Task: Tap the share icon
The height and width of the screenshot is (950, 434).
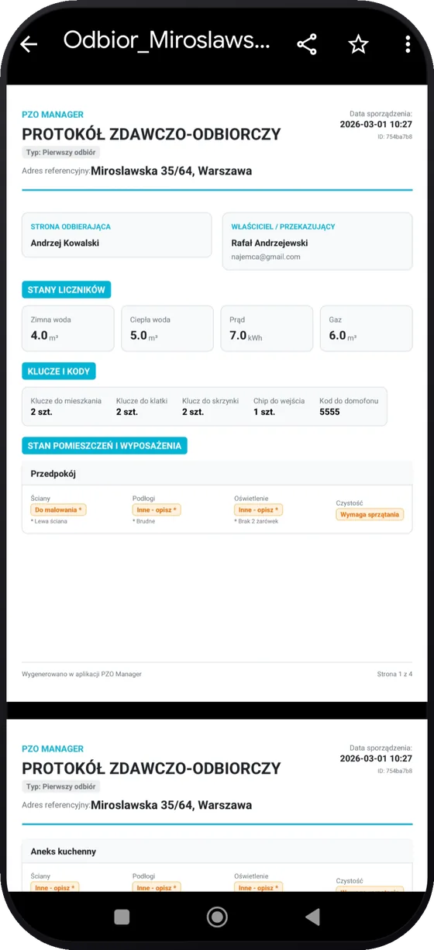Action: [307, 44]
